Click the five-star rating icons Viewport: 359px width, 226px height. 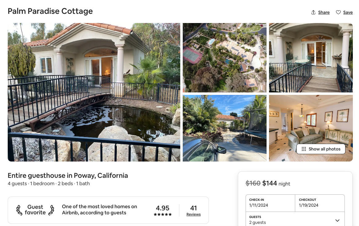[163, 214]
